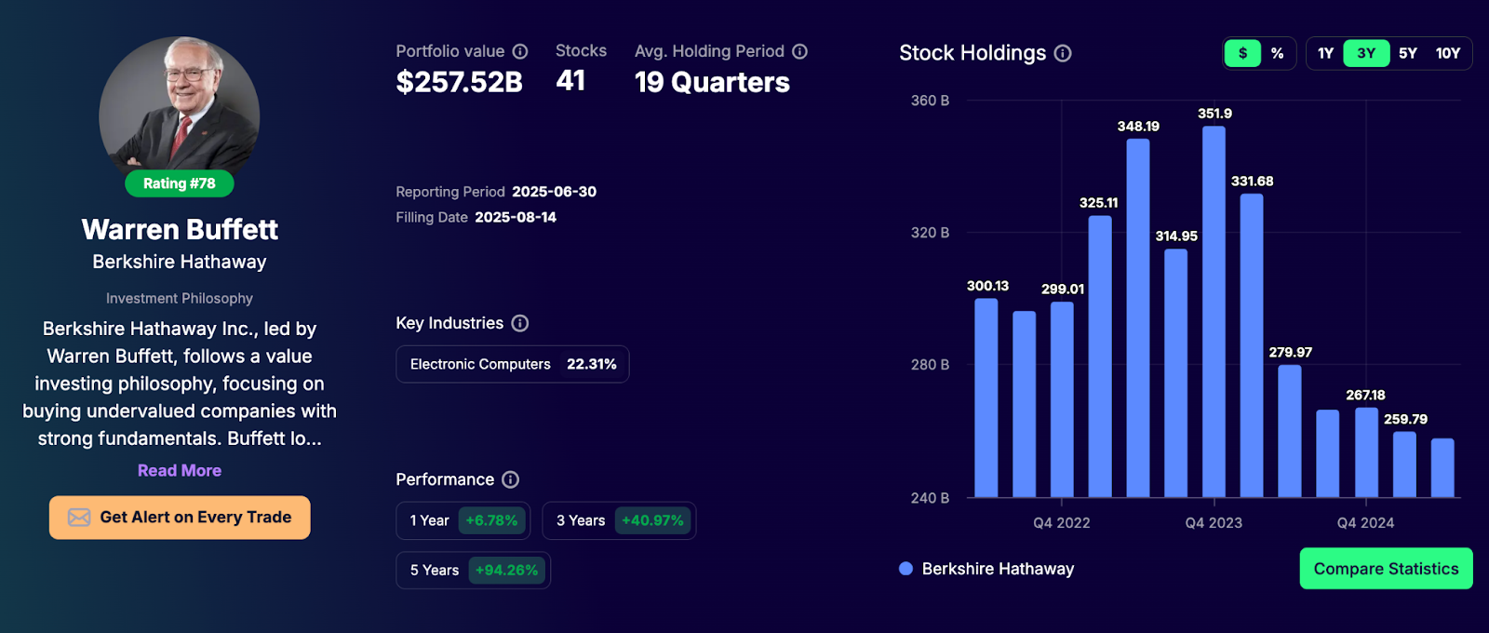Click the Stock Holdings info icon

[1063, 53]
